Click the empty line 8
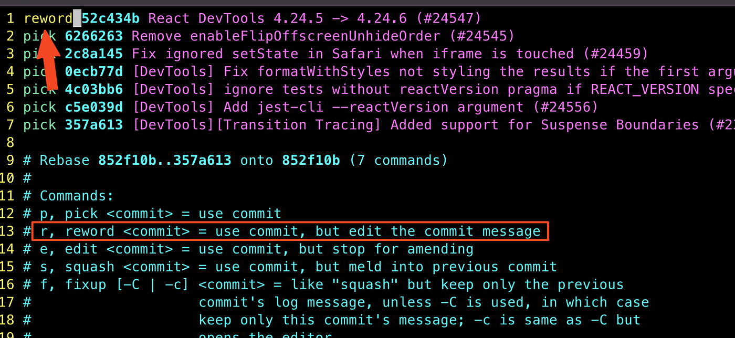The image size is (735, 338). [367, 142]
